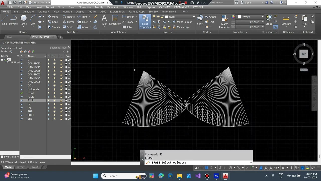The width and height of the screenshot is (321, 181).
Task: Expand the Draw panel dropdown
Action: (x=23, y=32)
